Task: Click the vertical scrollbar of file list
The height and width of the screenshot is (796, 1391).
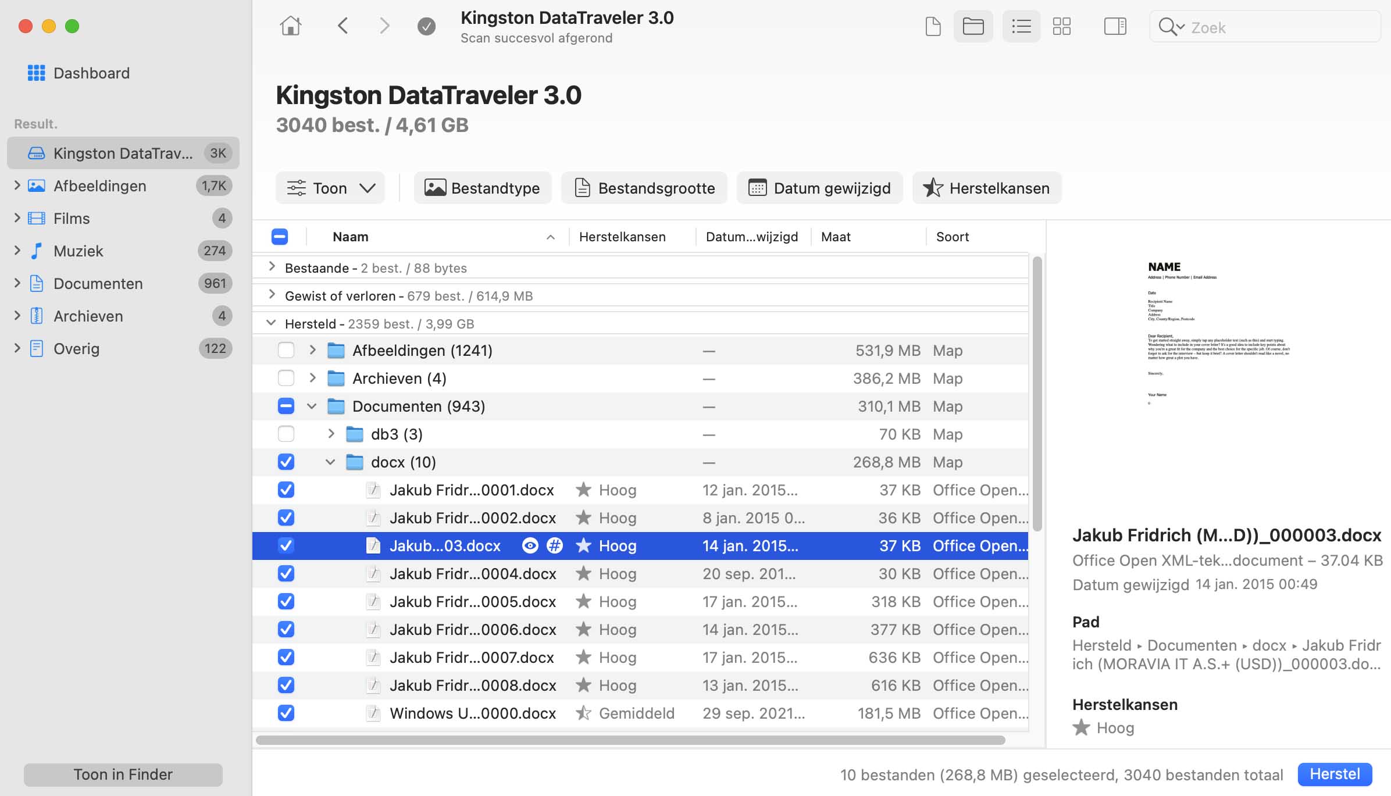Action: [x=1037, y=394]
